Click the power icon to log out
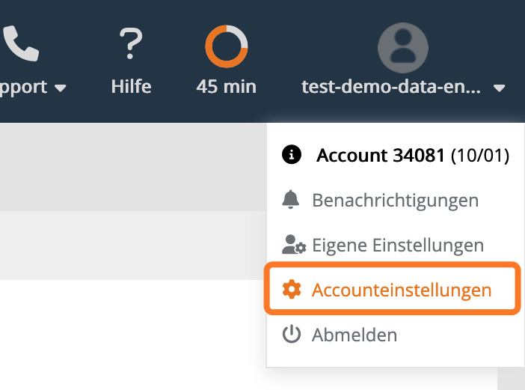Viewport: 525px width, 390px height. [x=291, y=335]
